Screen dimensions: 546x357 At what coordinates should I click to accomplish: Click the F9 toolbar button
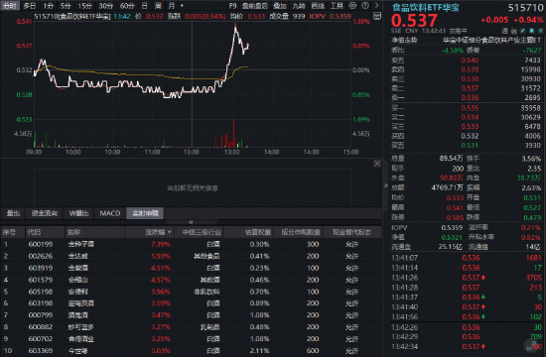tap(232, 6)
